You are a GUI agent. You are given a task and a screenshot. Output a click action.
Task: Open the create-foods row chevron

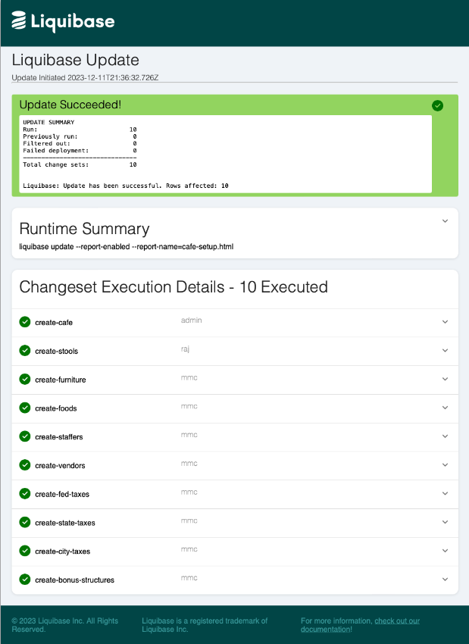coord(446,407)
